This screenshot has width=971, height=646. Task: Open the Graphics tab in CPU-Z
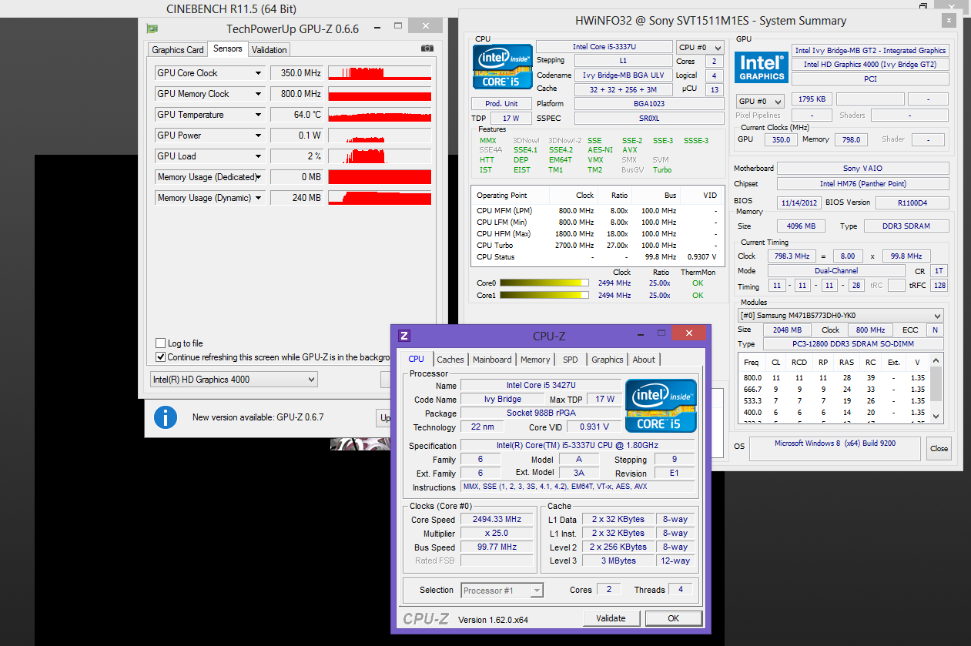(x=608, y=360)
